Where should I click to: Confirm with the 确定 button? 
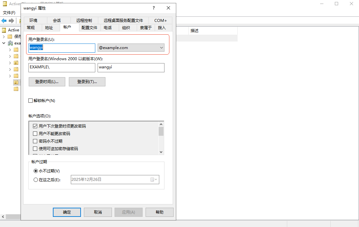click(x=67, y=212)
